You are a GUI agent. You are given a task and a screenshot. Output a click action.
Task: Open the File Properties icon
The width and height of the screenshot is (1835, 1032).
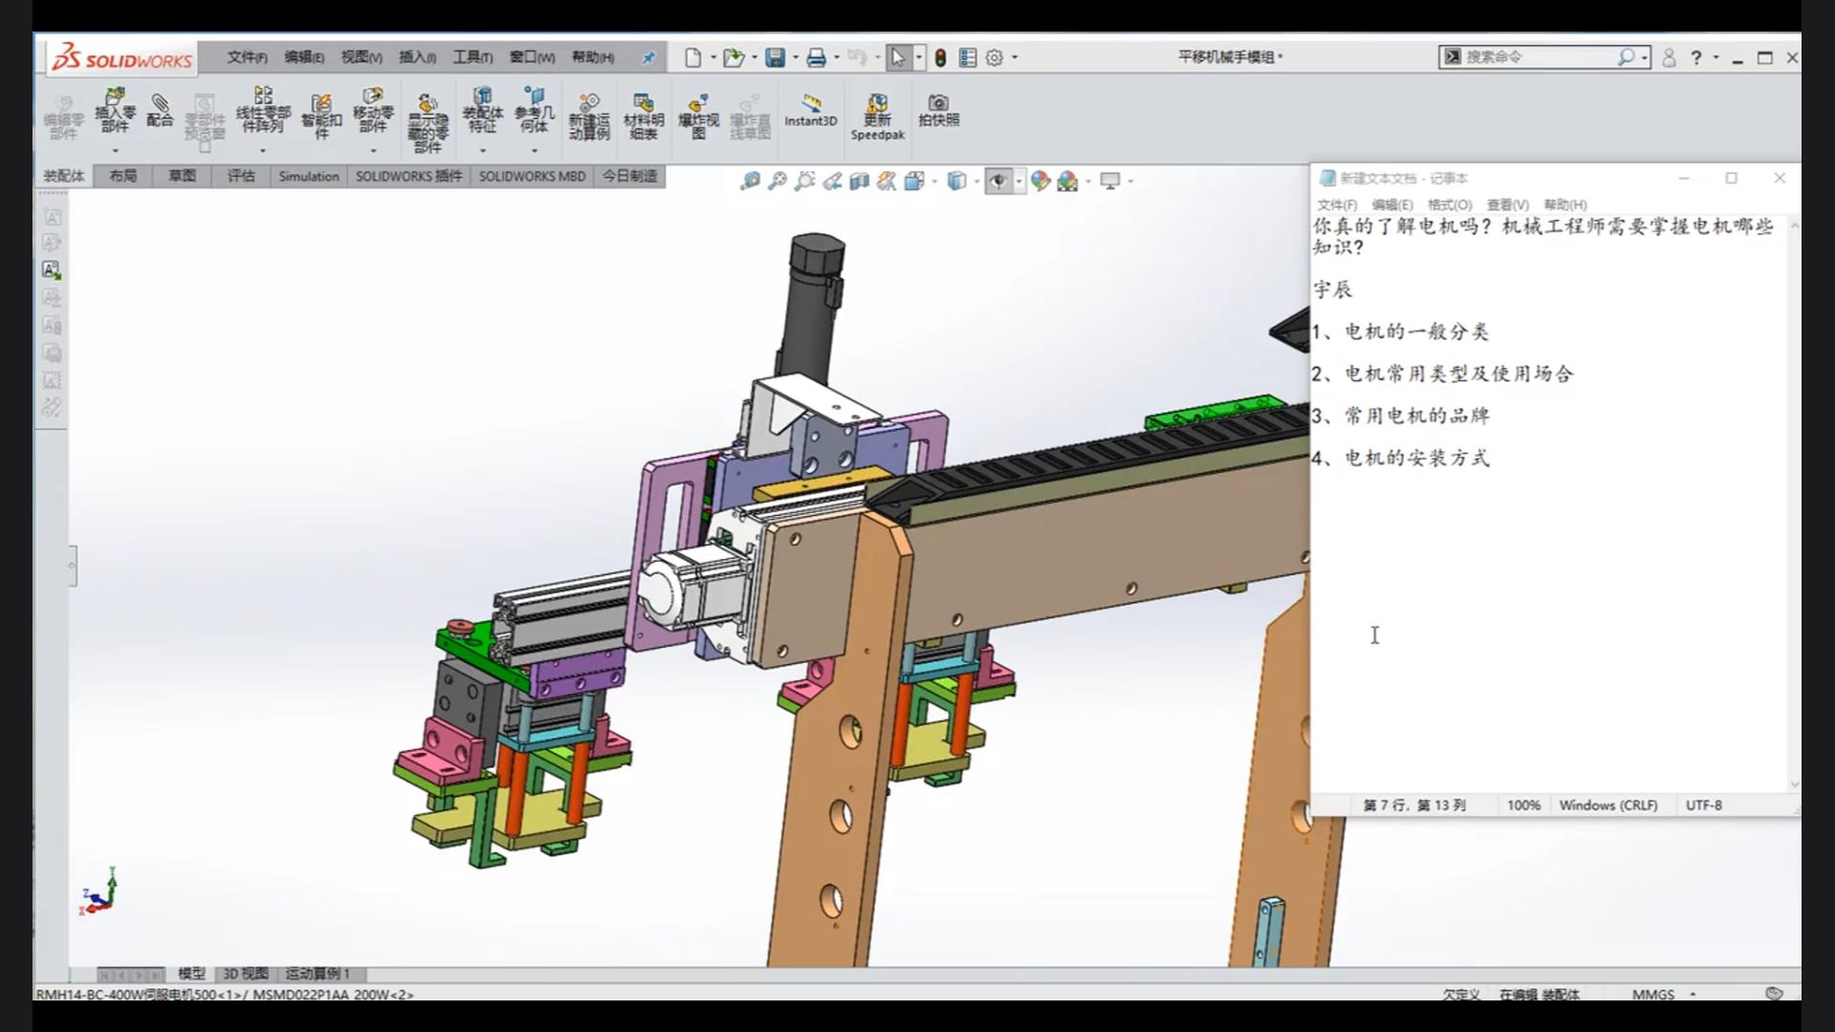[967, 57]
